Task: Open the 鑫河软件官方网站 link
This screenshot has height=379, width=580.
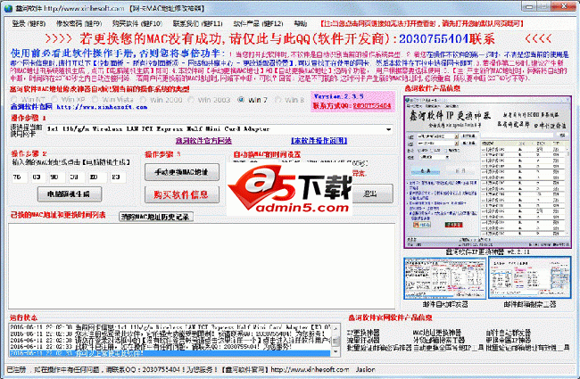Action: (x=203, y=141)
